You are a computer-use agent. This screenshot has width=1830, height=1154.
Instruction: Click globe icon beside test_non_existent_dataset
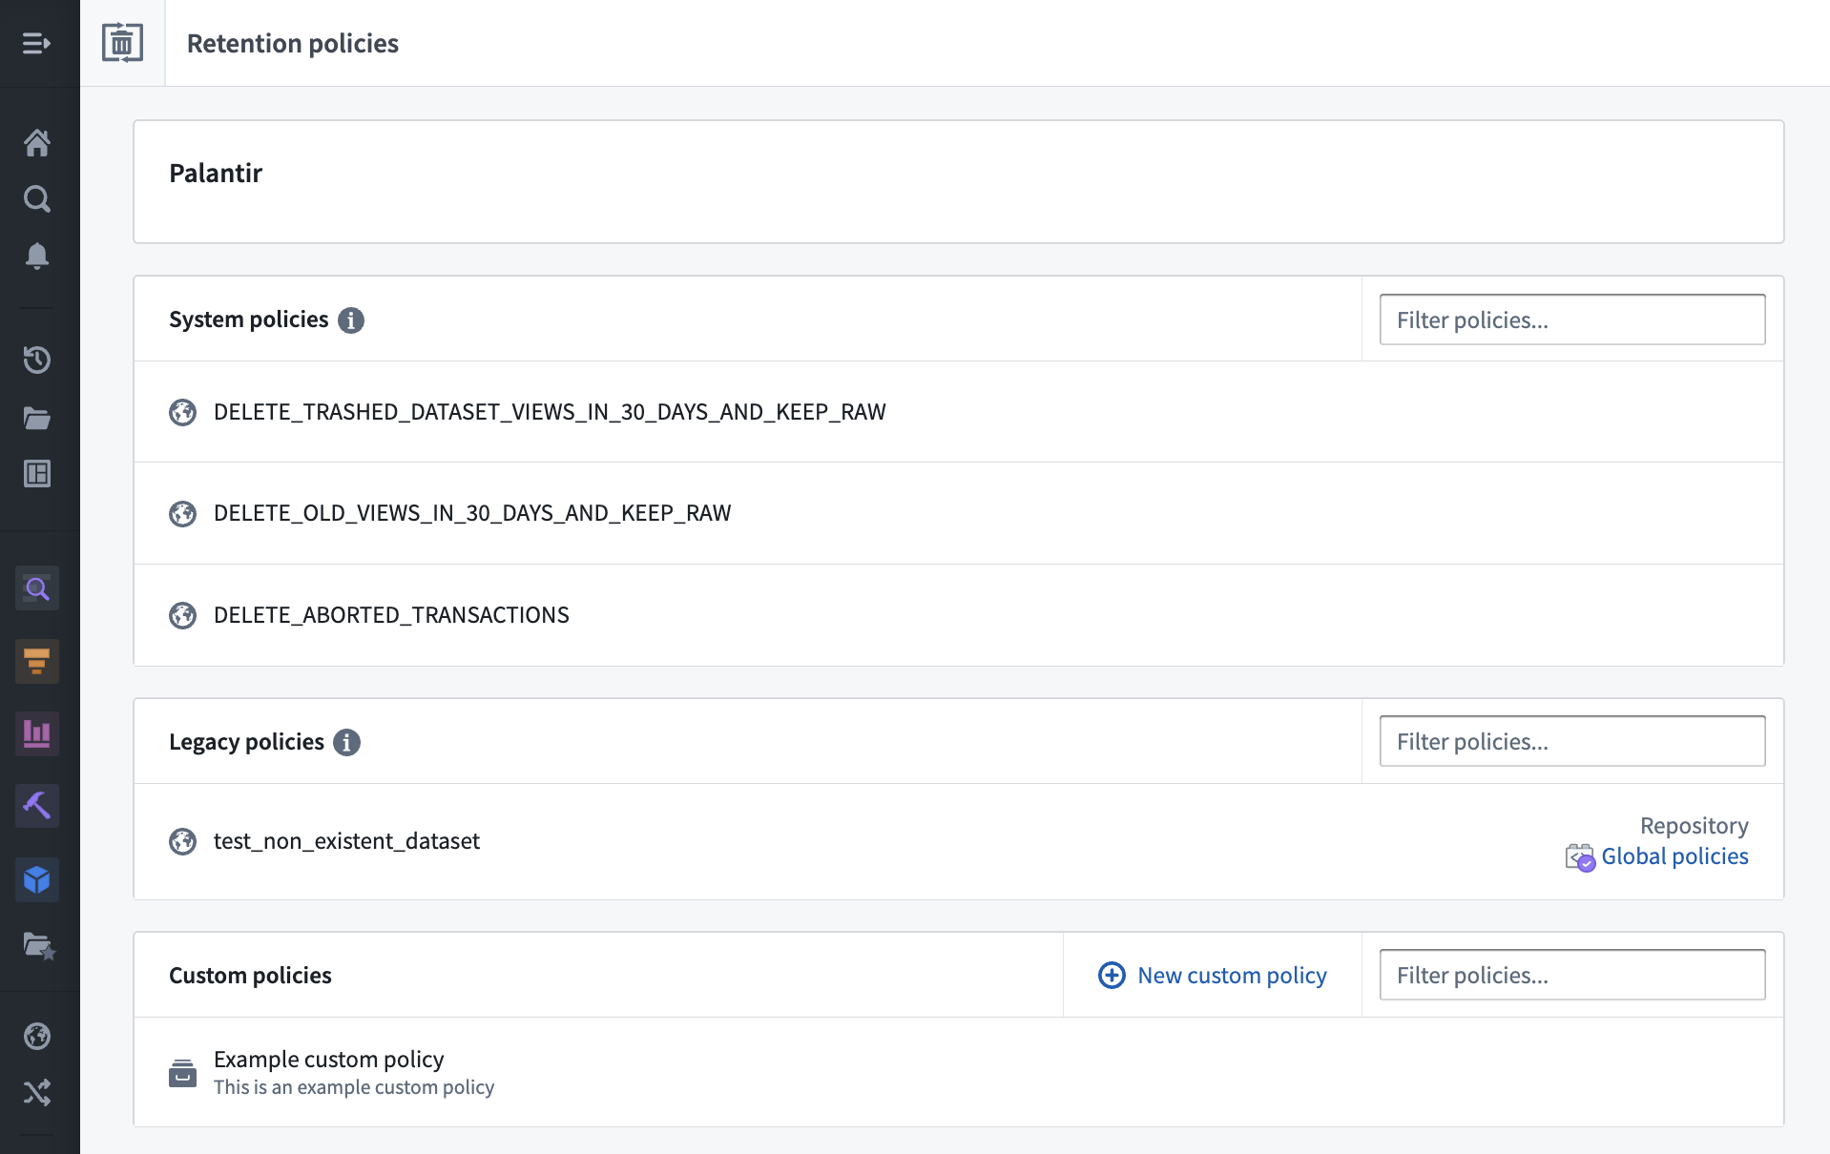tap(182, 841)
